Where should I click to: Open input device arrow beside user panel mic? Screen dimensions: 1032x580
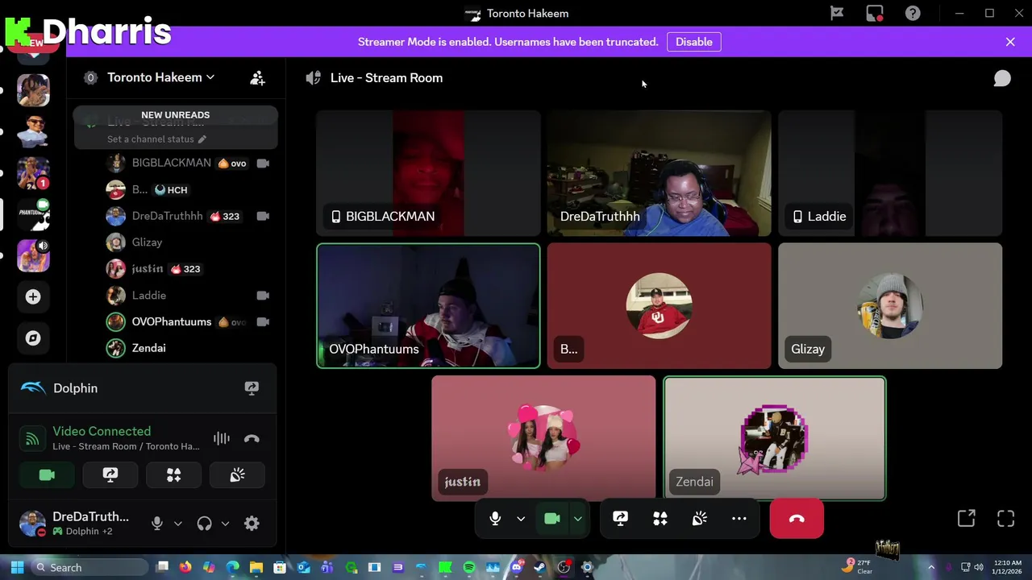(x=178, y=524)
